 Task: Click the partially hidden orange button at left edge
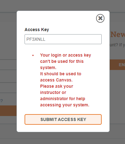(8, 111)
